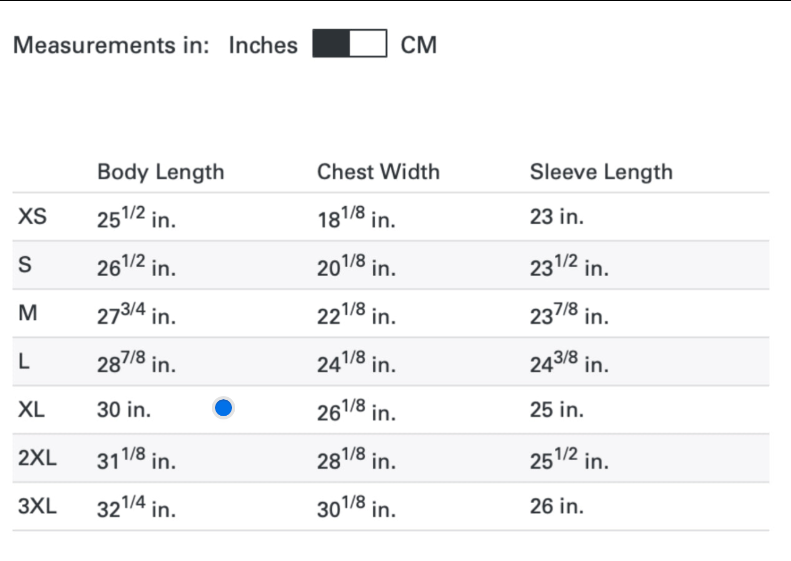Click the Sleeve Length column header
This screenshot has width=791, height=561.
(601, 172)
